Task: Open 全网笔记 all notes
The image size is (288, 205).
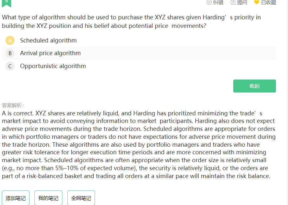Action: point(81,198)
